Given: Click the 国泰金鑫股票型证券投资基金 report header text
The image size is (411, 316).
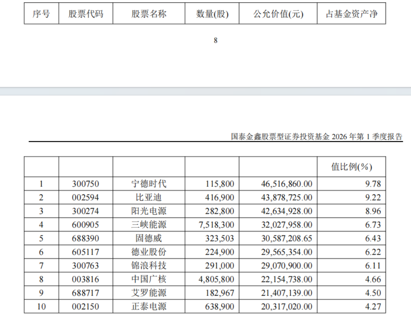Looking at the screenshot, I should click(316, 137).
